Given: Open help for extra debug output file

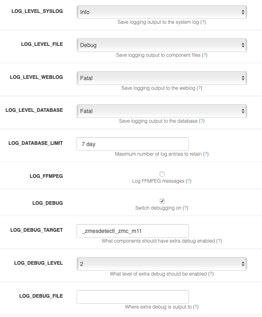Looking at the screenshot, I should click(196, 307).
